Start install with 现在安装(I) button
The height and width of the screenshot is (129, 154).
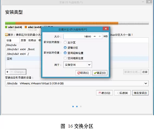[x=140, y=93]
